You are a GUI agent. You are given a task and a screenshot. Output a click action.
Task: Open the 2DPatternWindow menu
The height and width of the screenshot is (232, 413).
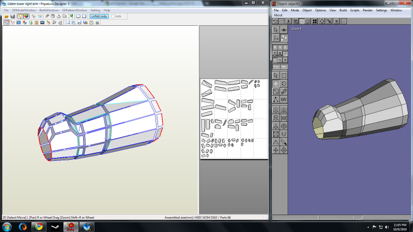click(x=74, y=10)
